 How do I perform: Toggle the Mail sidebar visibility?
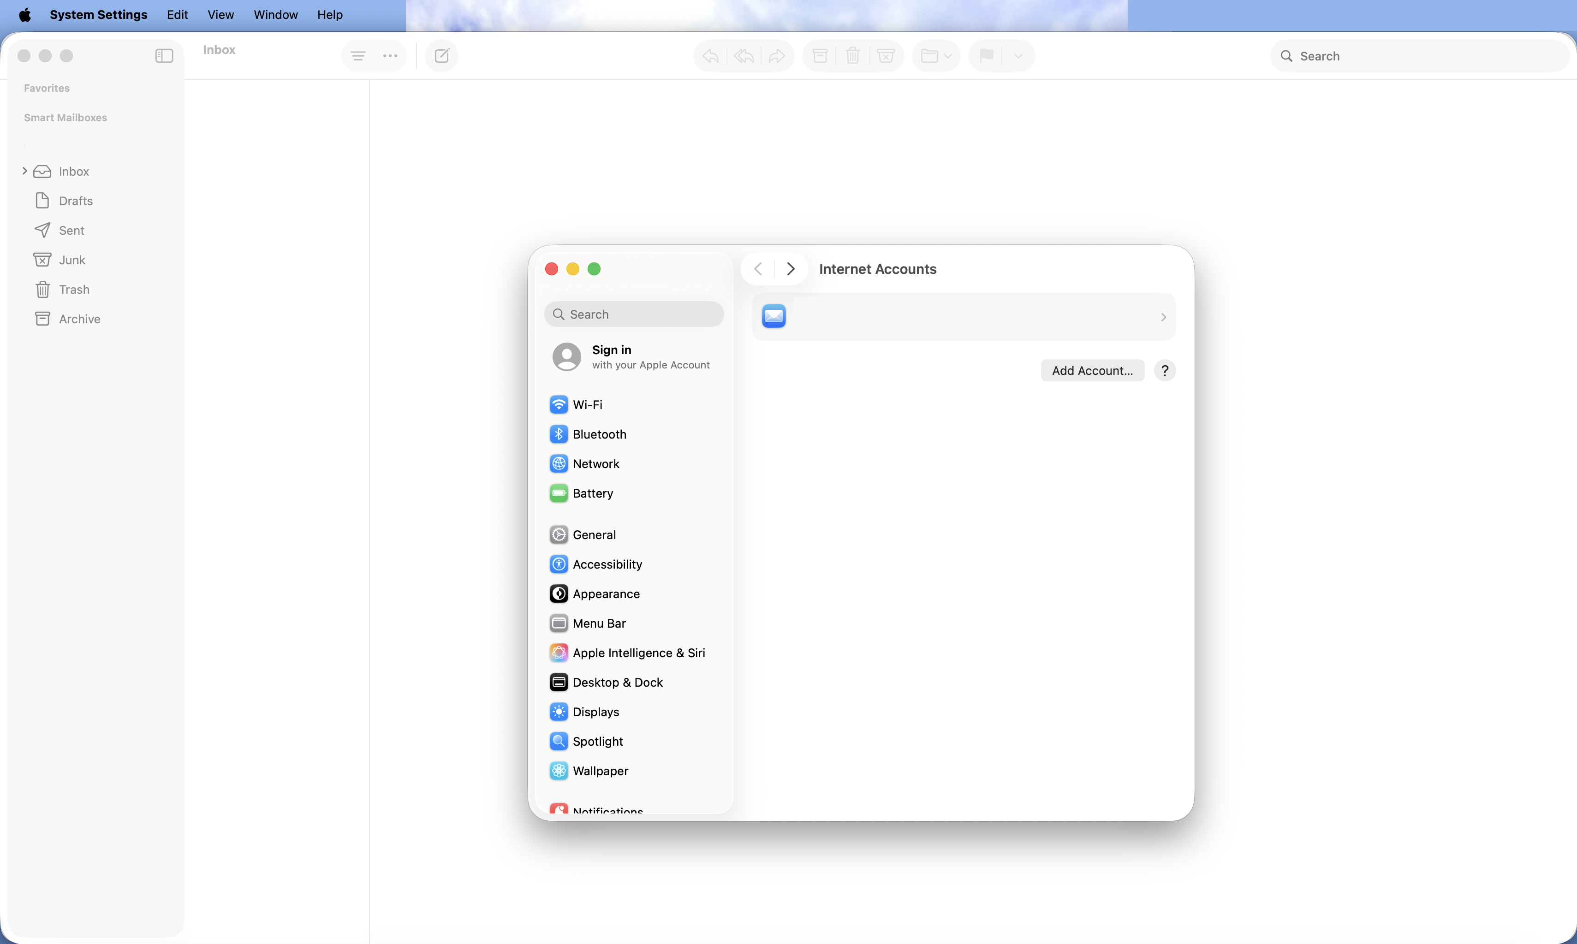(x=164, y=56)
